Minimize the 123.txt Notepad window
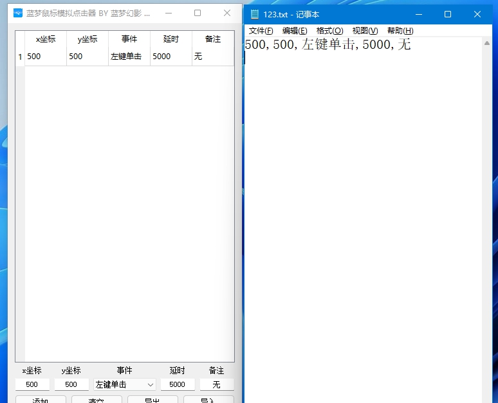498x403 pixels. (x=419, y=14)
